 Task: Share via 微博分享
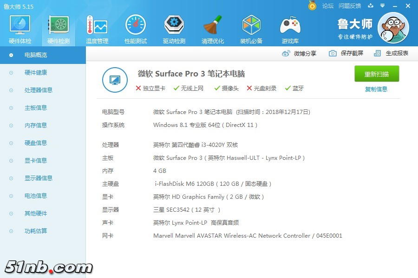300,53
